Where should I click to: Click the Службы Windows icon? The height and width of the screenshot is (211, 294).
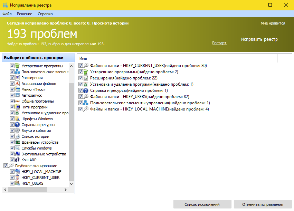pos(17,148)
